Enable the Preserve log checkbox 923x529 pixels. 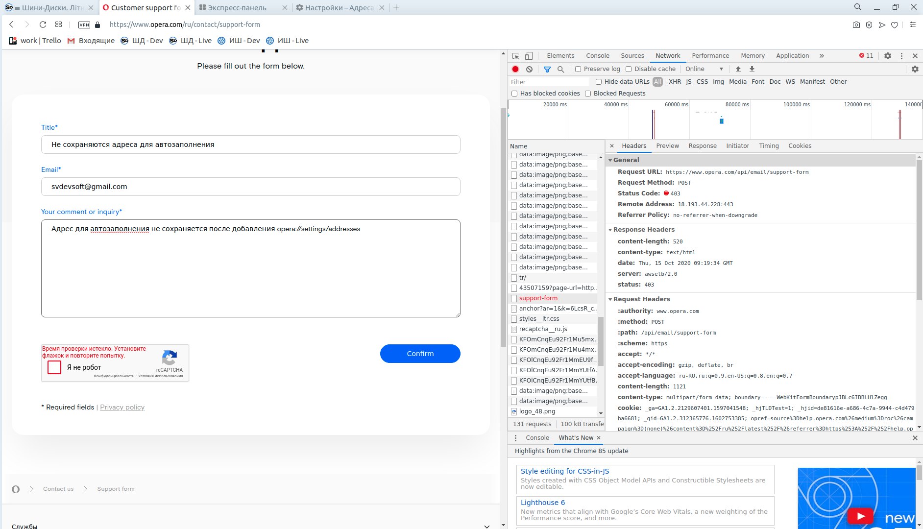pos(578,69)
